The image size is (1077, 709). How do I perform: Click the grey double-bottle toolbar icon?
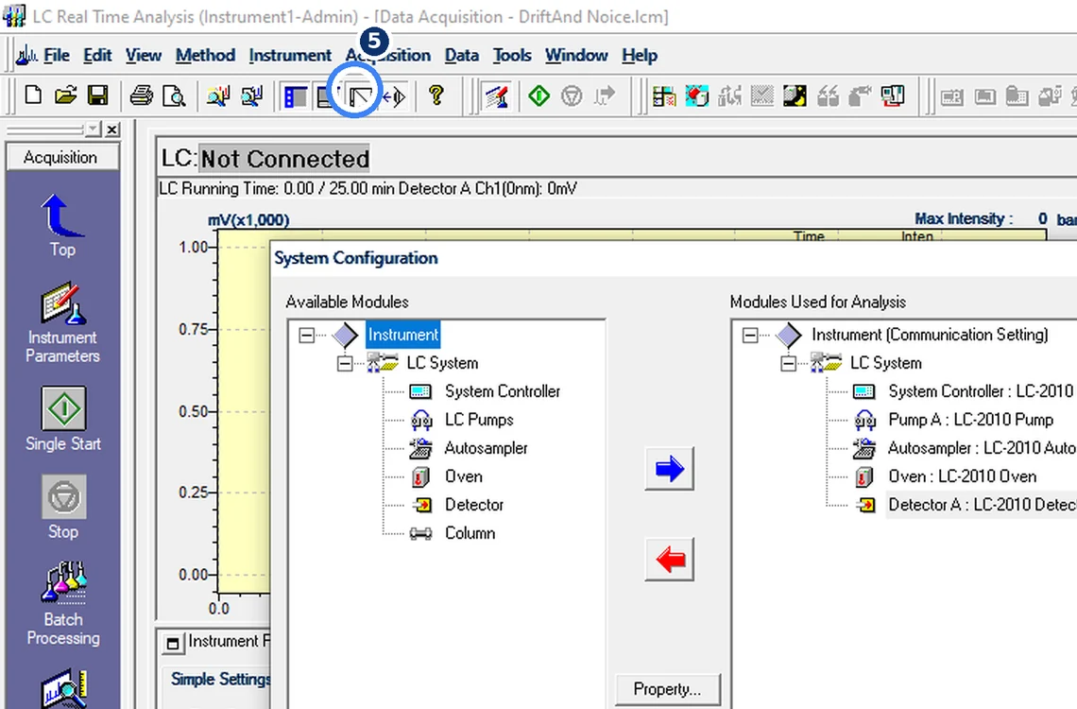pyautogui.click(x=827, y=96)
